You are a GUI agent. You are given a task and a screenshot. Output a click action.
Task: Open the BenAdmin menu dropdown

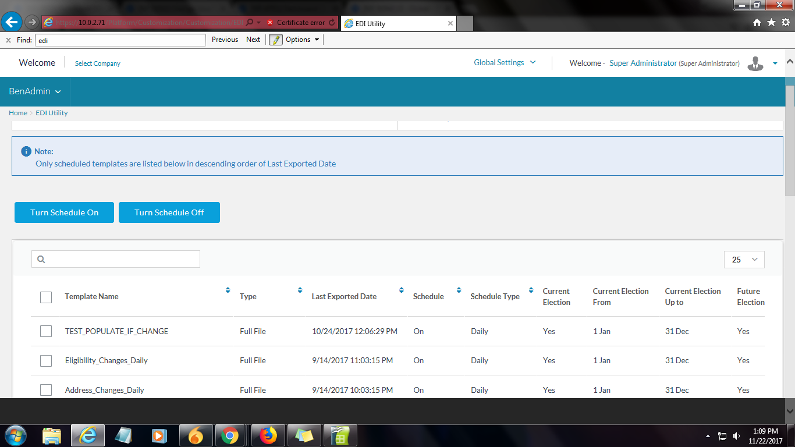(34, 91)
